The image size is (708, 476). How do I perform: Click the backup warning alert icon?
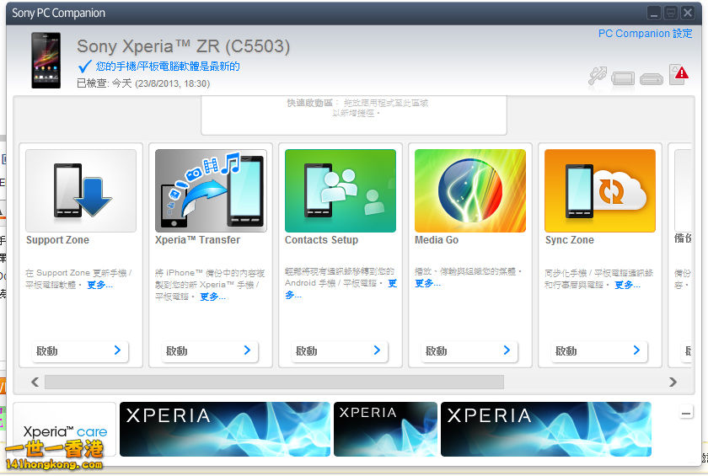click(x=678, y=75)
